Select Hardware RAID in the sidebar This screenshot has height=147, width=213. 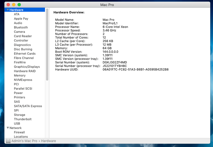pyautogui.click(x=25, y=71)
